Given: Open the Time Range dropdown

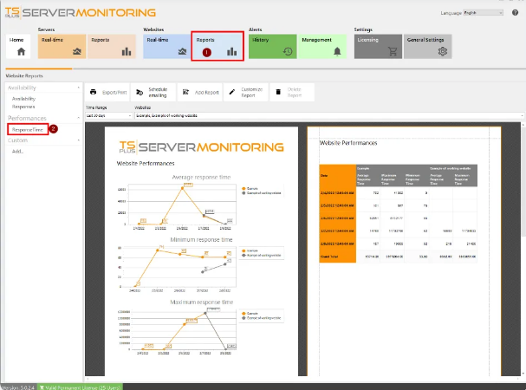Looking at the screenshot, I should [108, 115].
